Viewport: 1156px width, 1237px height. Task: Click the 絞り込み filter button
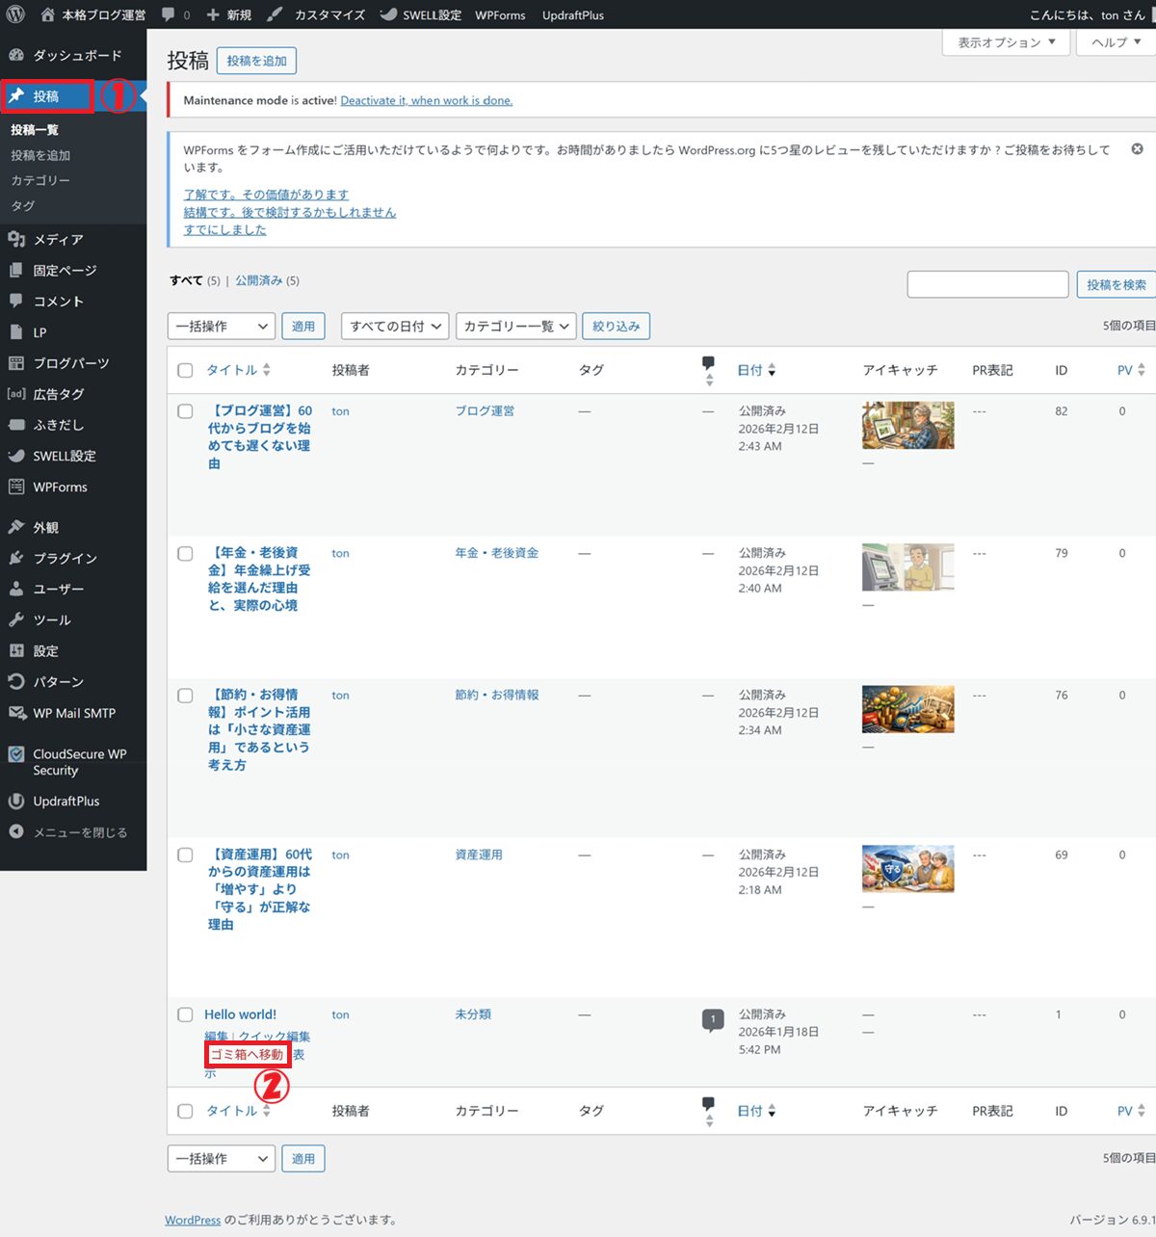pos(616,327)
